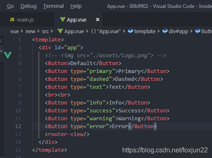
Task: Expand the arrow after 'new' breadcrumb
Action: click(39, 32)
